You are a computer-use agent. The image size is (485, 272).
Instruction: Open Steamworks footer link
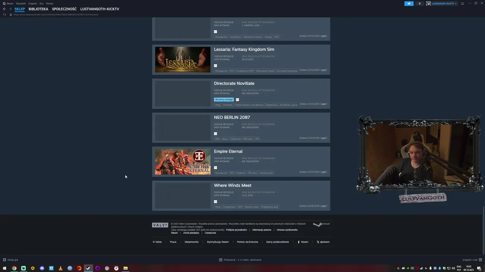pos(191,242)
